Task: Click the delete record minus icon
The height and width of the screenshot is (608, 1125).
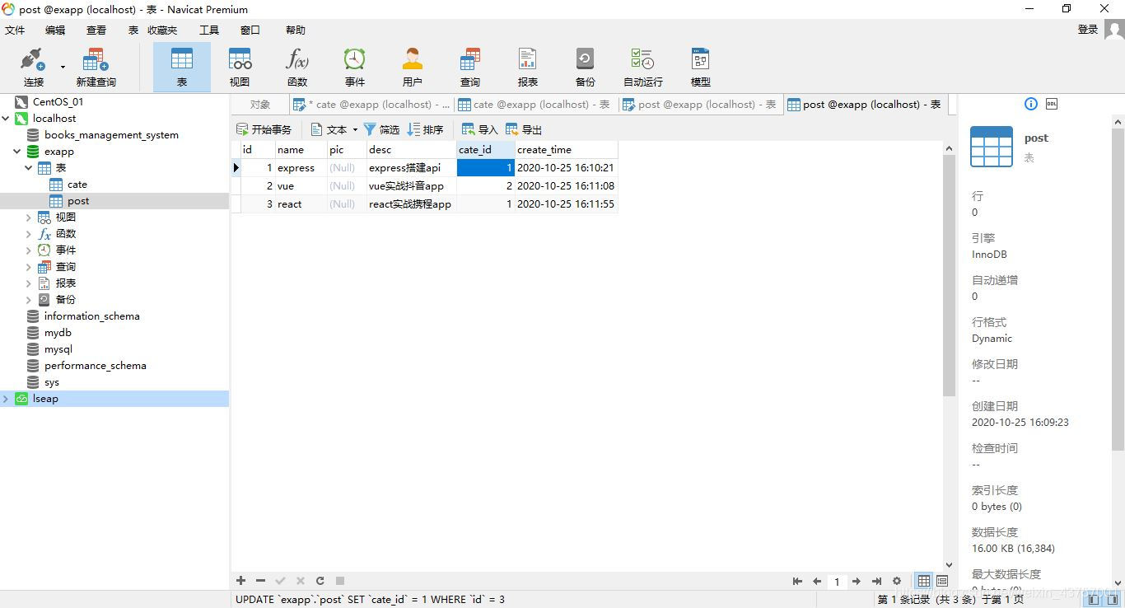Action: (x=261, y=581)
